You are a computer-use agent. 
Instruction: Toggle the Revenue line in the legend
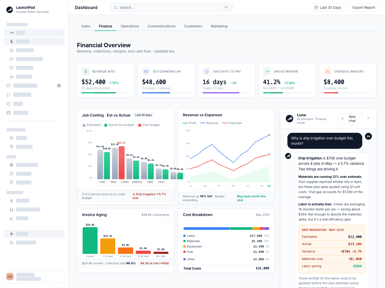coord(209,123)
